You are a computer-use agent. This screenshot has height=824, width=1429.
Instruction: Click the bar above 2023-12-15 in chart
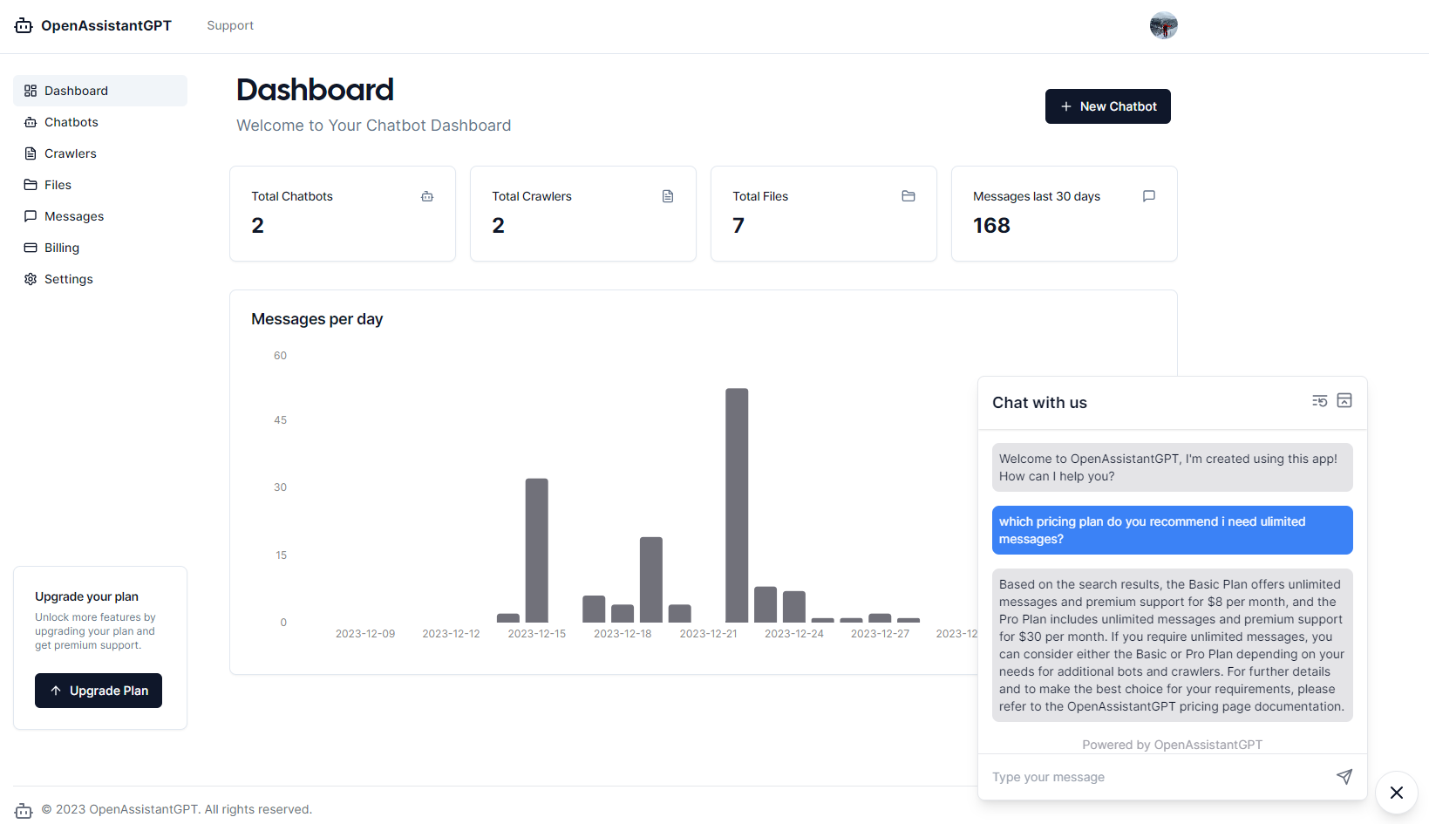point(537,550)
